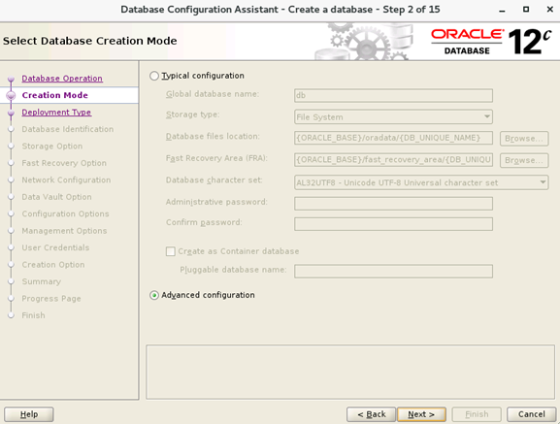Viewport: 560px width, 424px height.
Task: Click the Next button
Action: pos(421,414)
